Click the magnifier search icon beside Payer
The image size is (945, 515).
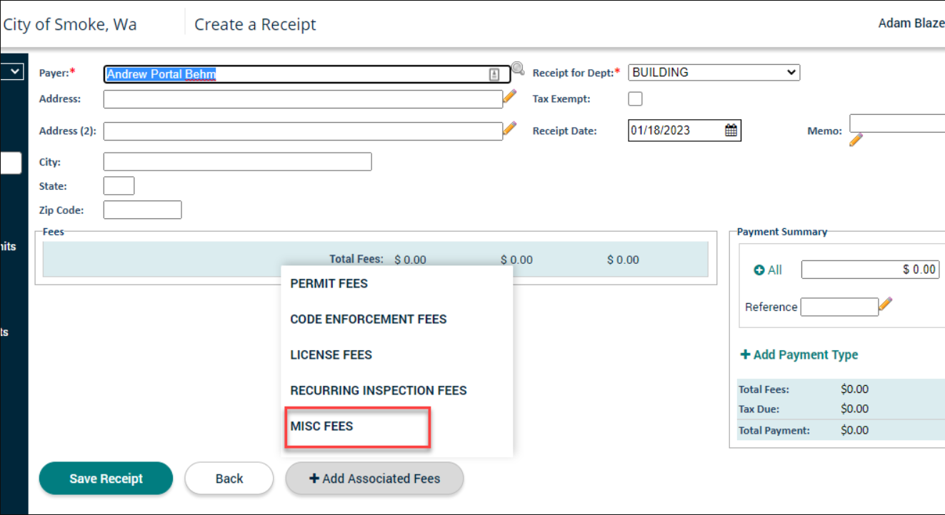tap(518, 69)
